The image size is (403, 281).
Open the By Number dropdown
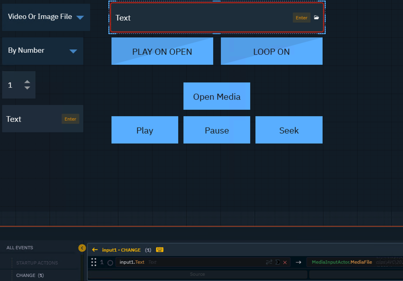[x=43, y=51]
